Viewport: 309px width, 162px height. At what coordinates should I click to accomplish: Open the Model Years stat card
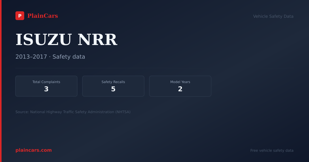[x=180, y=86]
